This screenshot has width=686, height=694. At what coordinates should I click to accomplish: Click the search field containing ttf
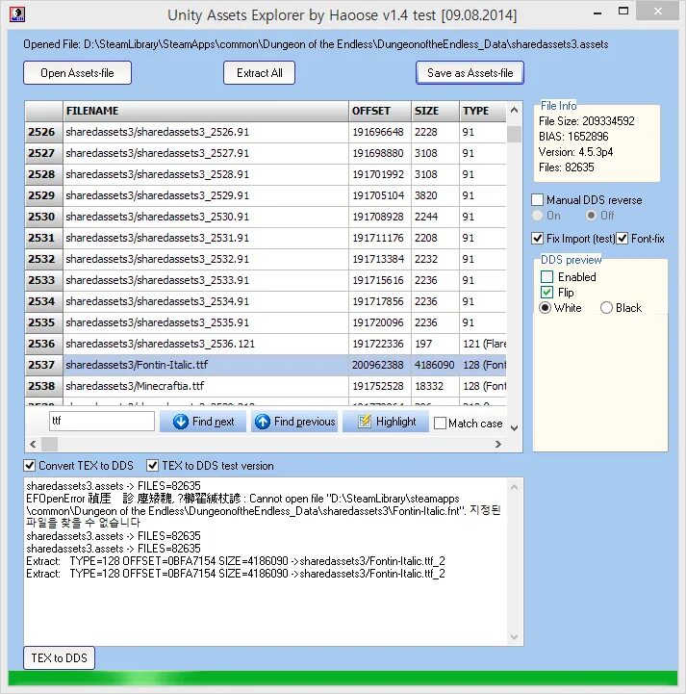coord(102,421)
